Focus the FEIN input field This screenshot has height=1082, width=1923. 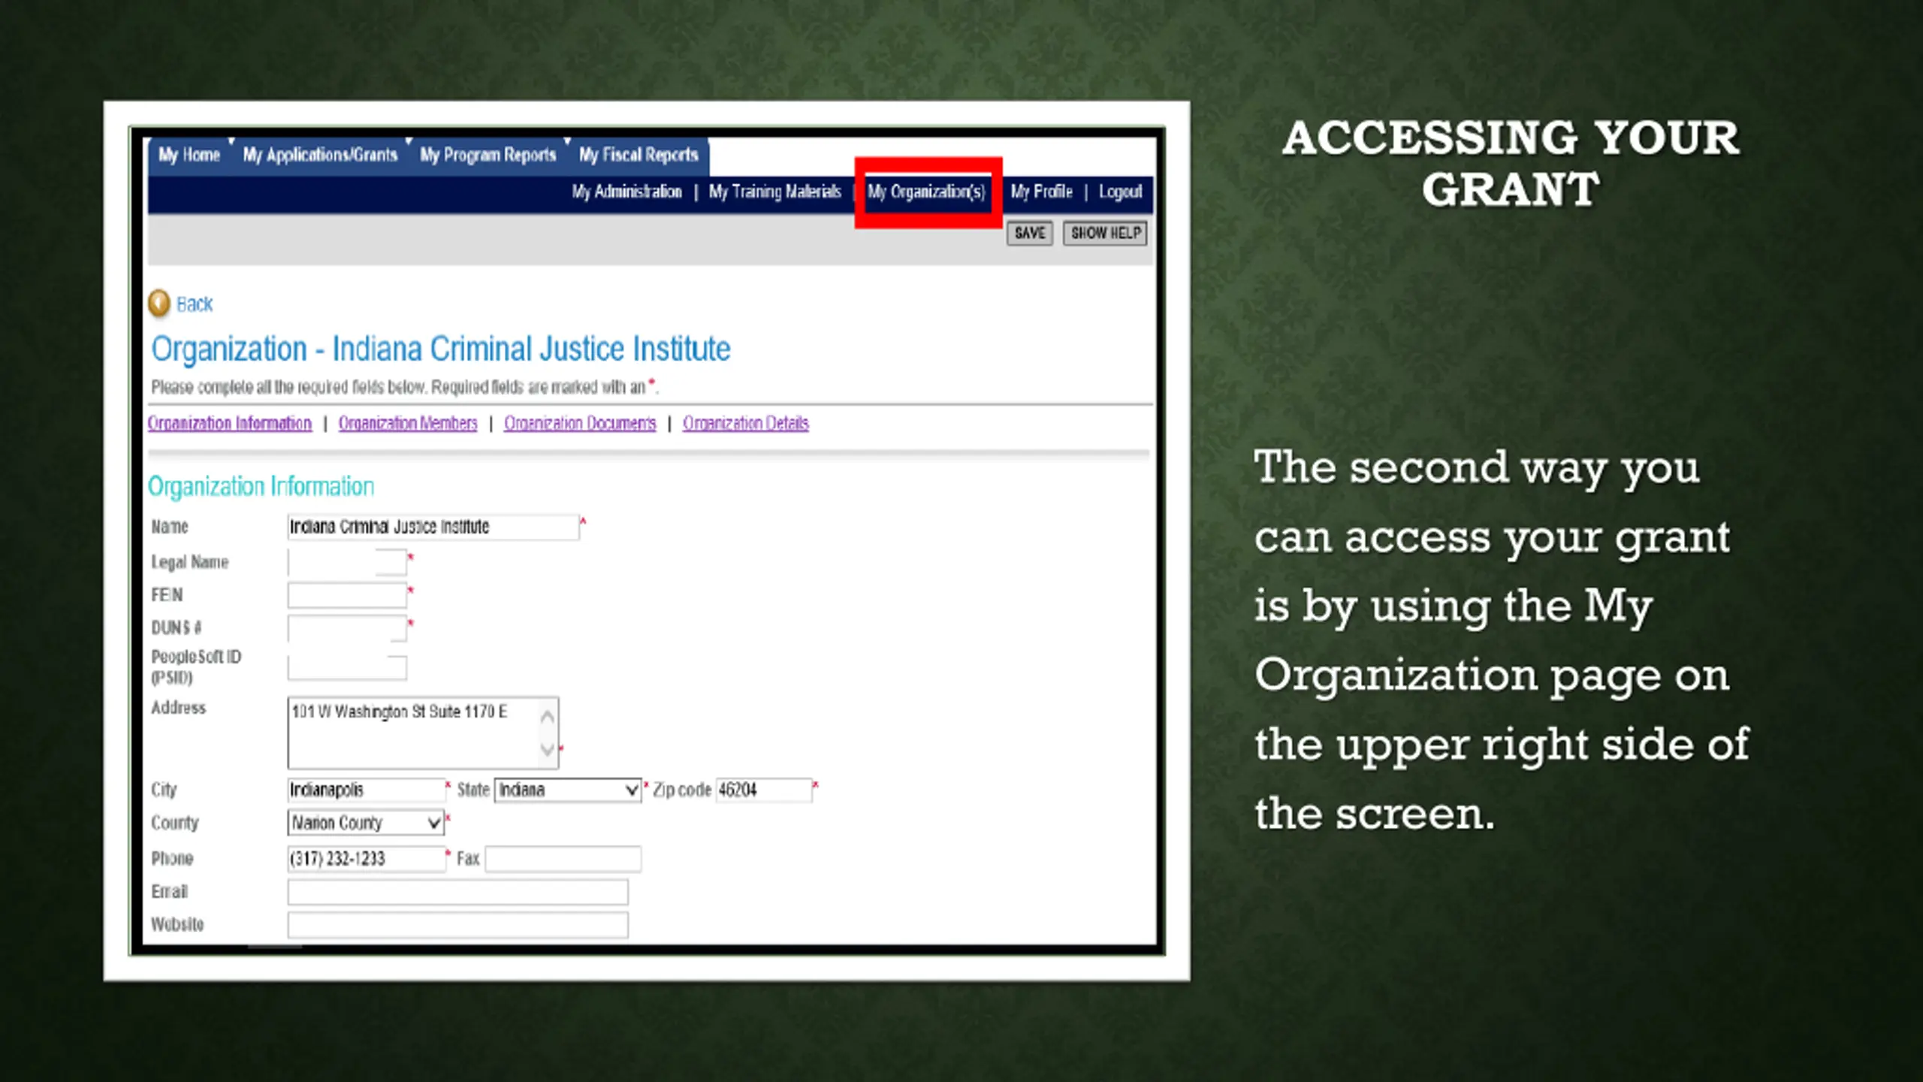(347, 595)
